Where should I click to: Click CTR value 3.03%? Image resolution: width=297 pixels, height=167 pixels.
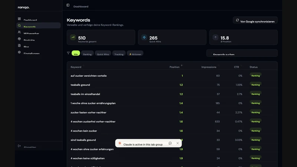[238, 140]
